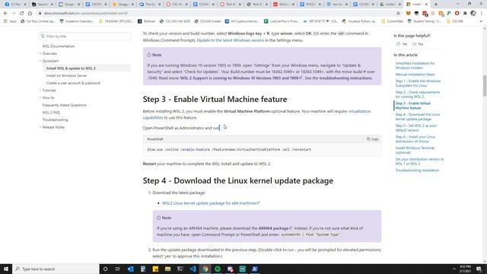Open the Cal Poly bookmark in bookmarks bar

(38, 21)
